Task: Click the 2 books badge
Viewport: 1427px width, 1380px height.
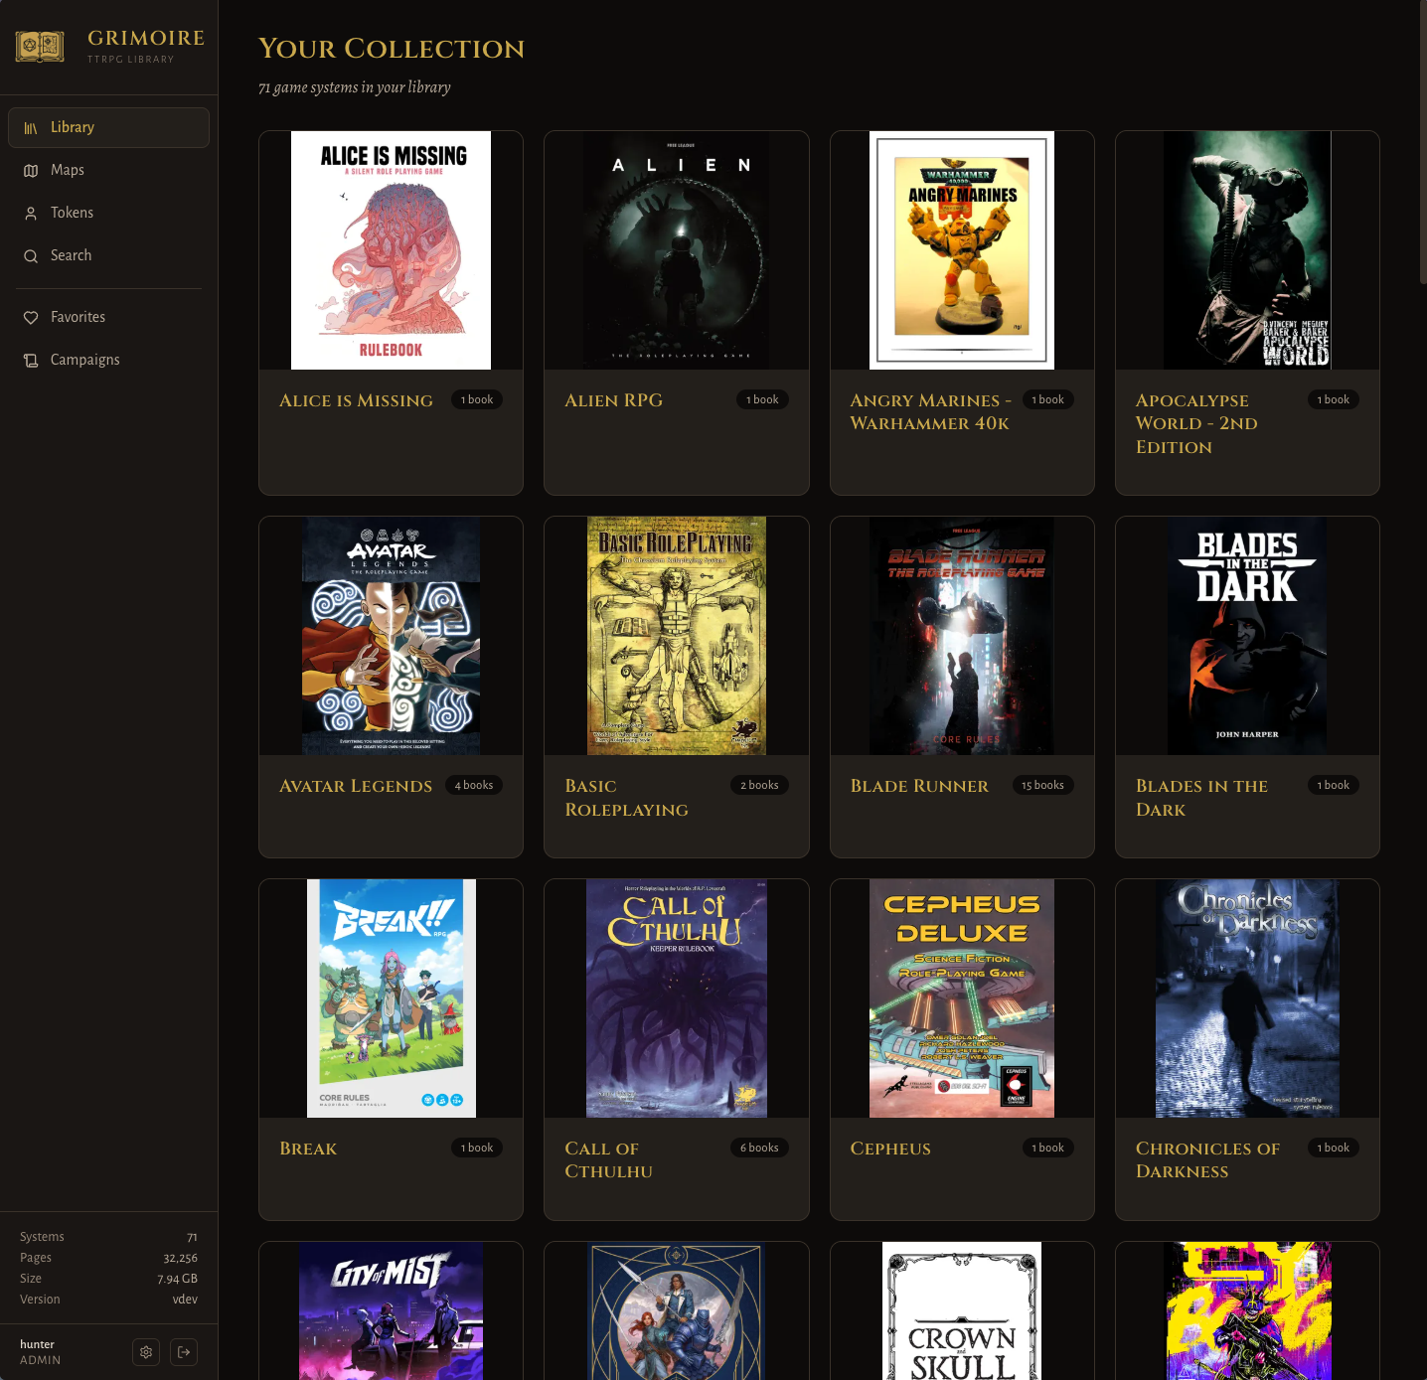Action: [x=759, y=785]
